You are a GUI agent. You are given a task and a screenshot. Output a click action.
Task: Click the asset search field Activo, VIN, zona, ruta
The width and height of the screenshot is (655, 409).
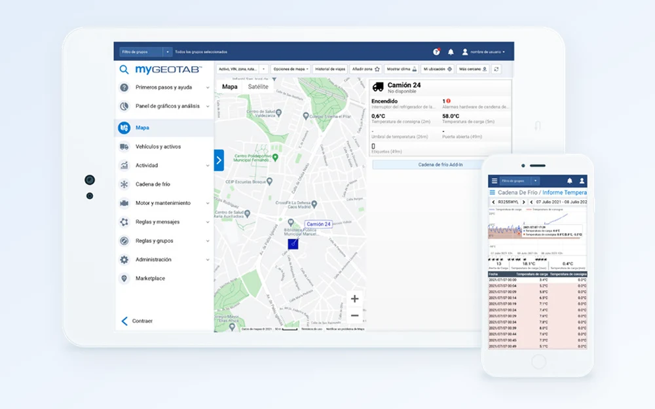(x=238, y=69)
